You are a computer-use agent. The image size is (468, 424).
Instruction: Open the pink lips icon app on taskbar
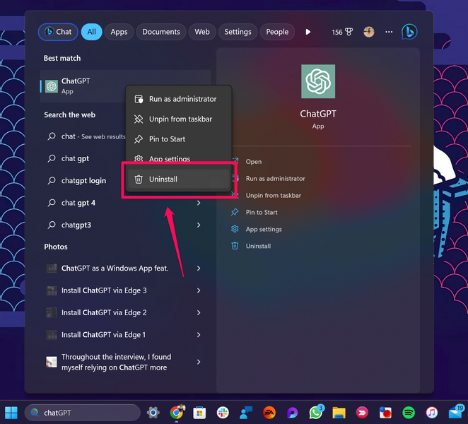[x=362, y=413]
